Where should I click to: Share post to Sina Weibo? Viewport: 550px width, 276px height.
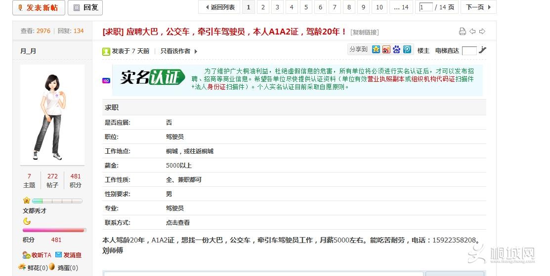386,50
